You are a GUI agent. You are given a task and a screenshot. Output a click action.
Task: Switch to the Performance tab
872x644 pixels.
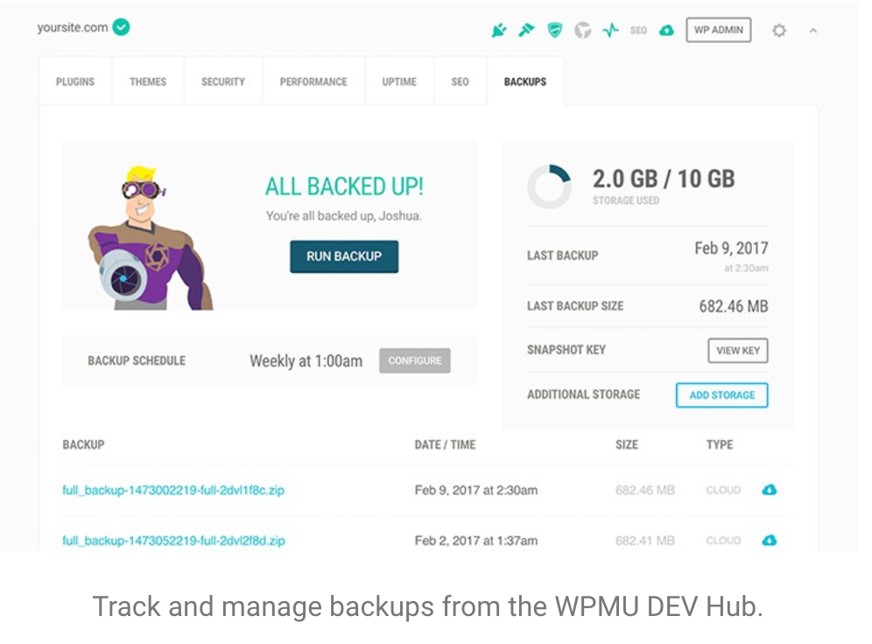point(313,80)
